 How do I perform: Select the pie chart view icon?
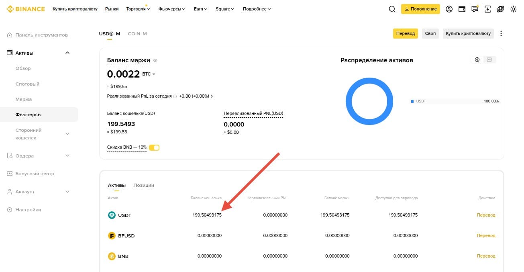point(477,59)
